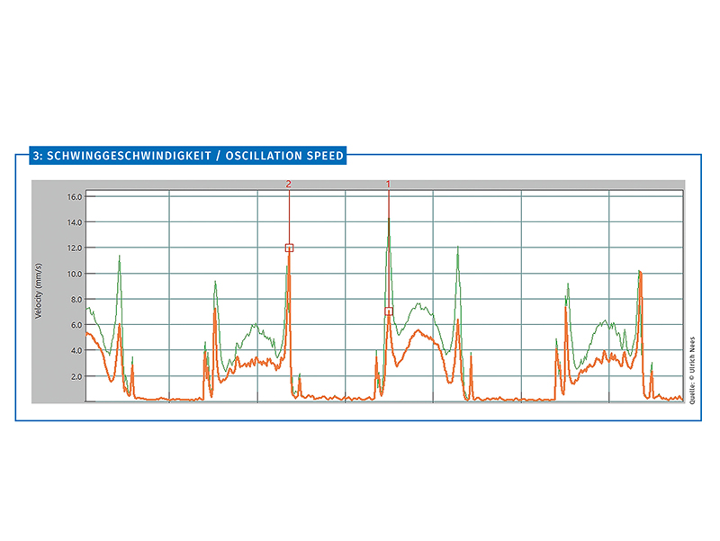Viewport: 720px width, 541px height.
Task: Select the 4.0 tick on the y-axis
Action: (x=75, y=351)
